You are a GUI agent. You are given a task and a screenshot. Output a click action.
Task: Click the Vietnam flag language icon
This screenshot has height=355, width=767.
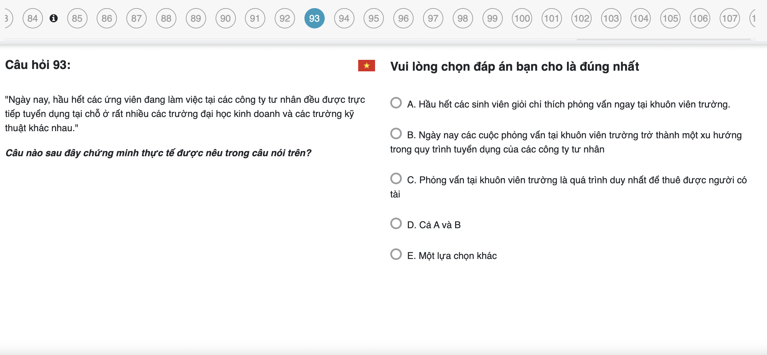366,66
